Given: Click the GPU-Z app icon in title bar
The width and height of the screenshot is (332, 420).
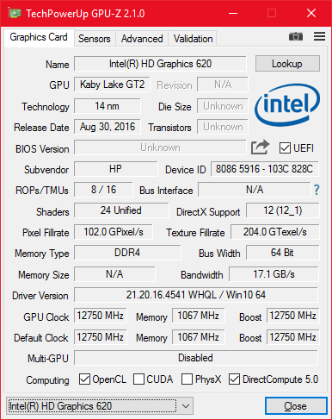Looking at the screenshot, I should coord(14,13).
